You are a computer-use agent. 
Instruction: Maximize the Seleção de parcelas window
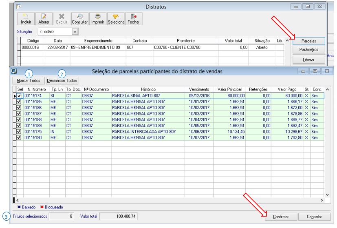(315, 71)
